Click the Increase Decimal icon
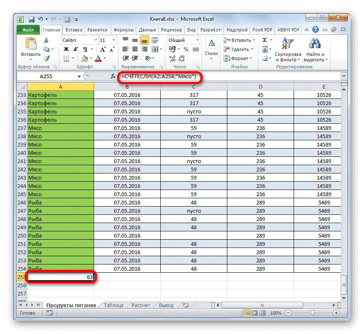The width and height of the screenshot is (364, 334). 172,59
